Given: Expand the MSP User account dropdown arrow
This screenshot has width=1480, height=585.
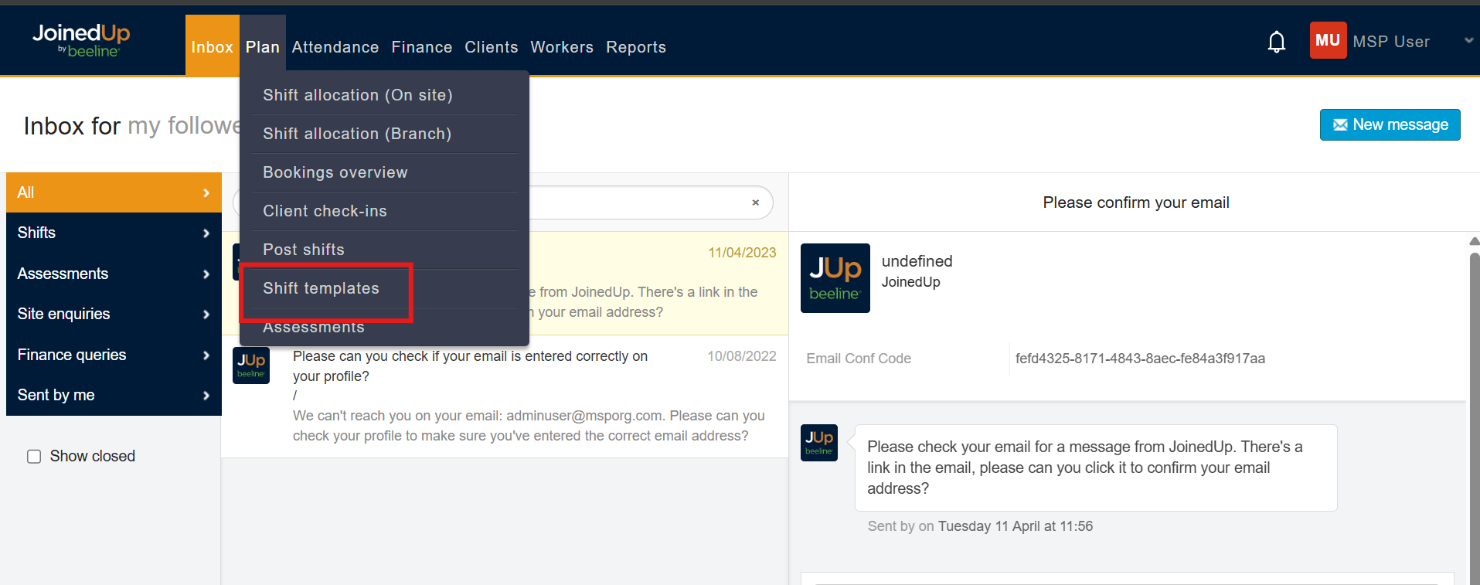Looking at the screenshot, I should coord(1468,41).
